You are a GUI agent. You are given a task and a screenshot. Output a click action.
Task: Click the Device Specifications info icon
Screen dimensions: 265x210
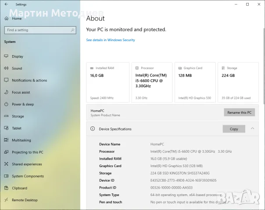pos(93,129)
